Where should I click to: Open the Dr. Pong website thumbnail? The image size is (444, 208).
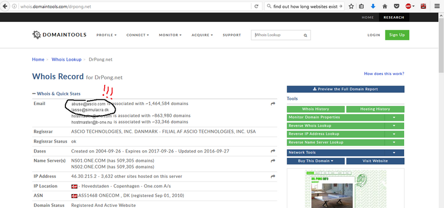(x=346, y=188)
